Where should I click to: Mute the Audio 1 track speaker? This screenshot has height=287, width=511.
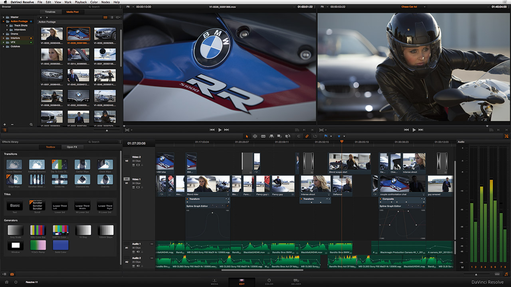tap(138, 252)
